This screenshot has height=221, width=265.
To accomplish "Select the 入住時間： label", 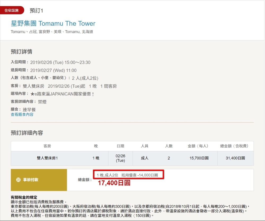I will [x=20, y=62].
